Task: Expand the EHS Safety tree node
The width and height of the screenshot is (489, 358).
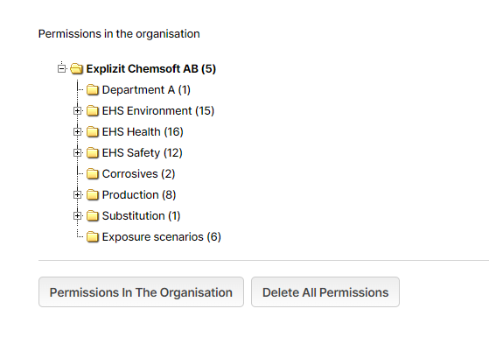Action: [77, 153]
